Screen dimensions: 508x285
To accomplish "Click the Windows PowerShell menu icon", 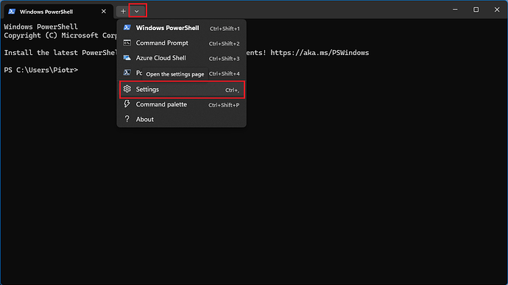I will click(x=127, y=27).
